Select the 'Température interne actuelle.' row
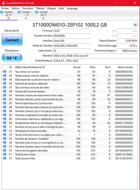140x190 pixels. [x=68, y=131]
